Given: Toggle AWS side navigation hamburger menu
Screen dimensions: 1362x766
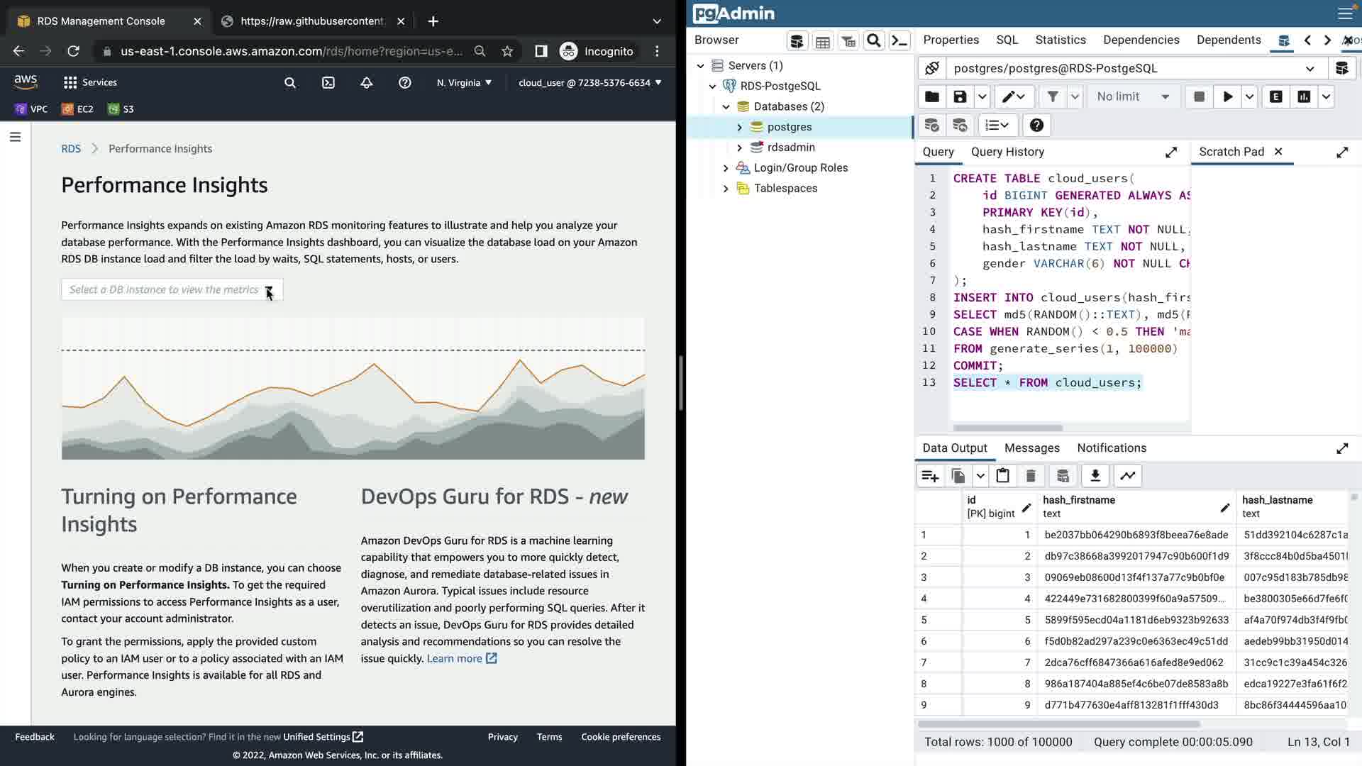Looking at the screenshot, I should pos(15,137).
